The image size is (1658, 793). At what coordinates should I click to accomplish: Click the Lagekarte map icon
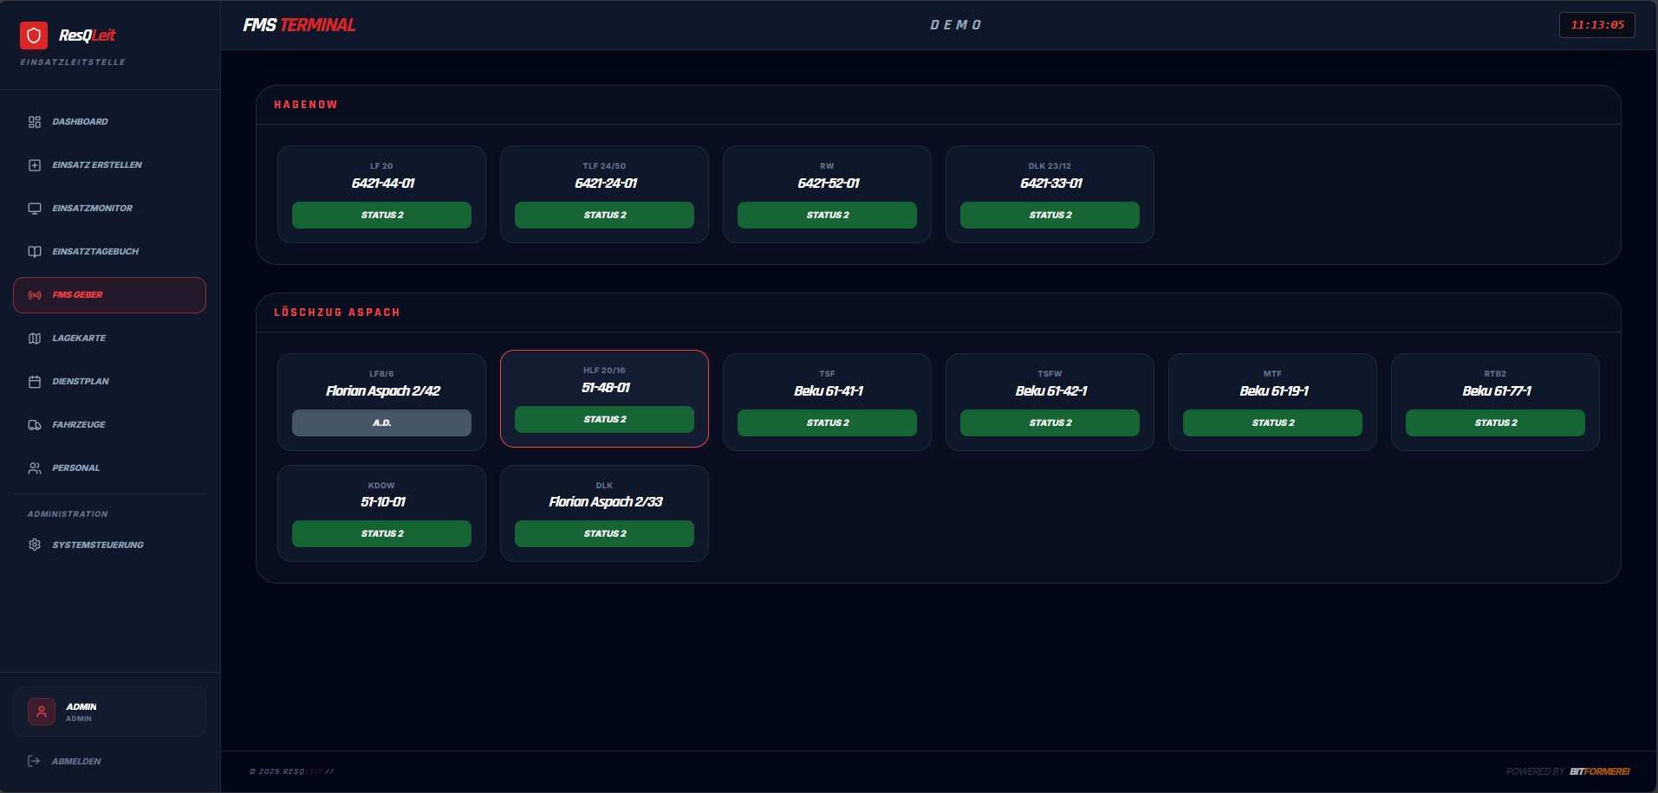click(x=35, y=338)
